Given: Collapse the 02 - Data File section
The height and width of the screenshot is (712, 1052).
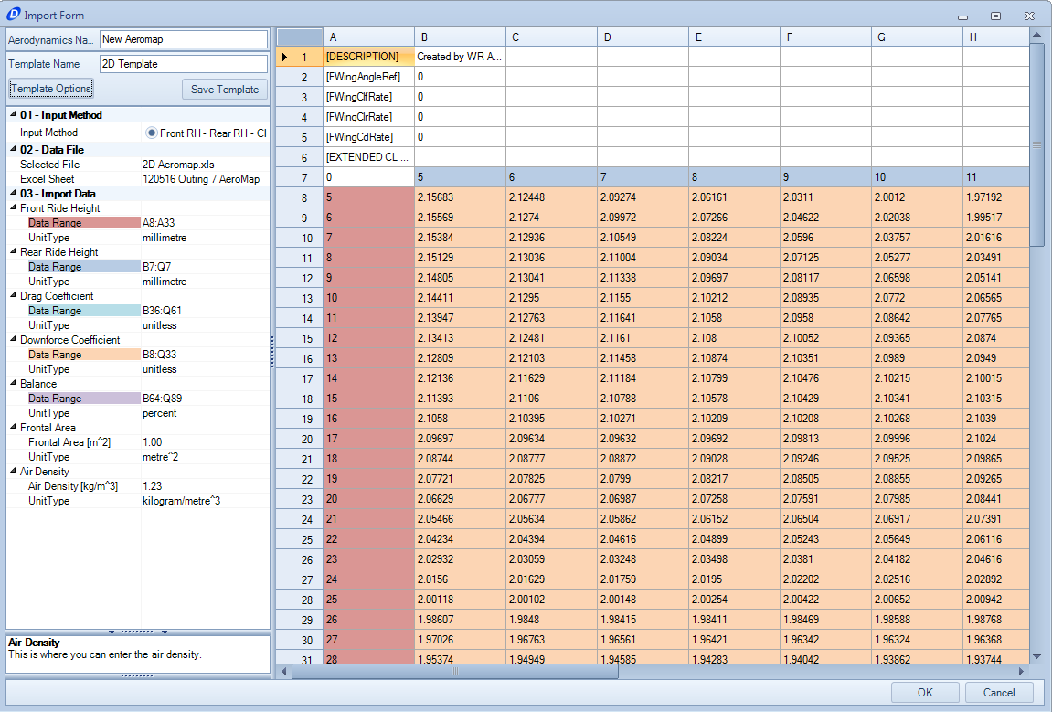Looking at the screenshot, I should [x=13, y=149].
